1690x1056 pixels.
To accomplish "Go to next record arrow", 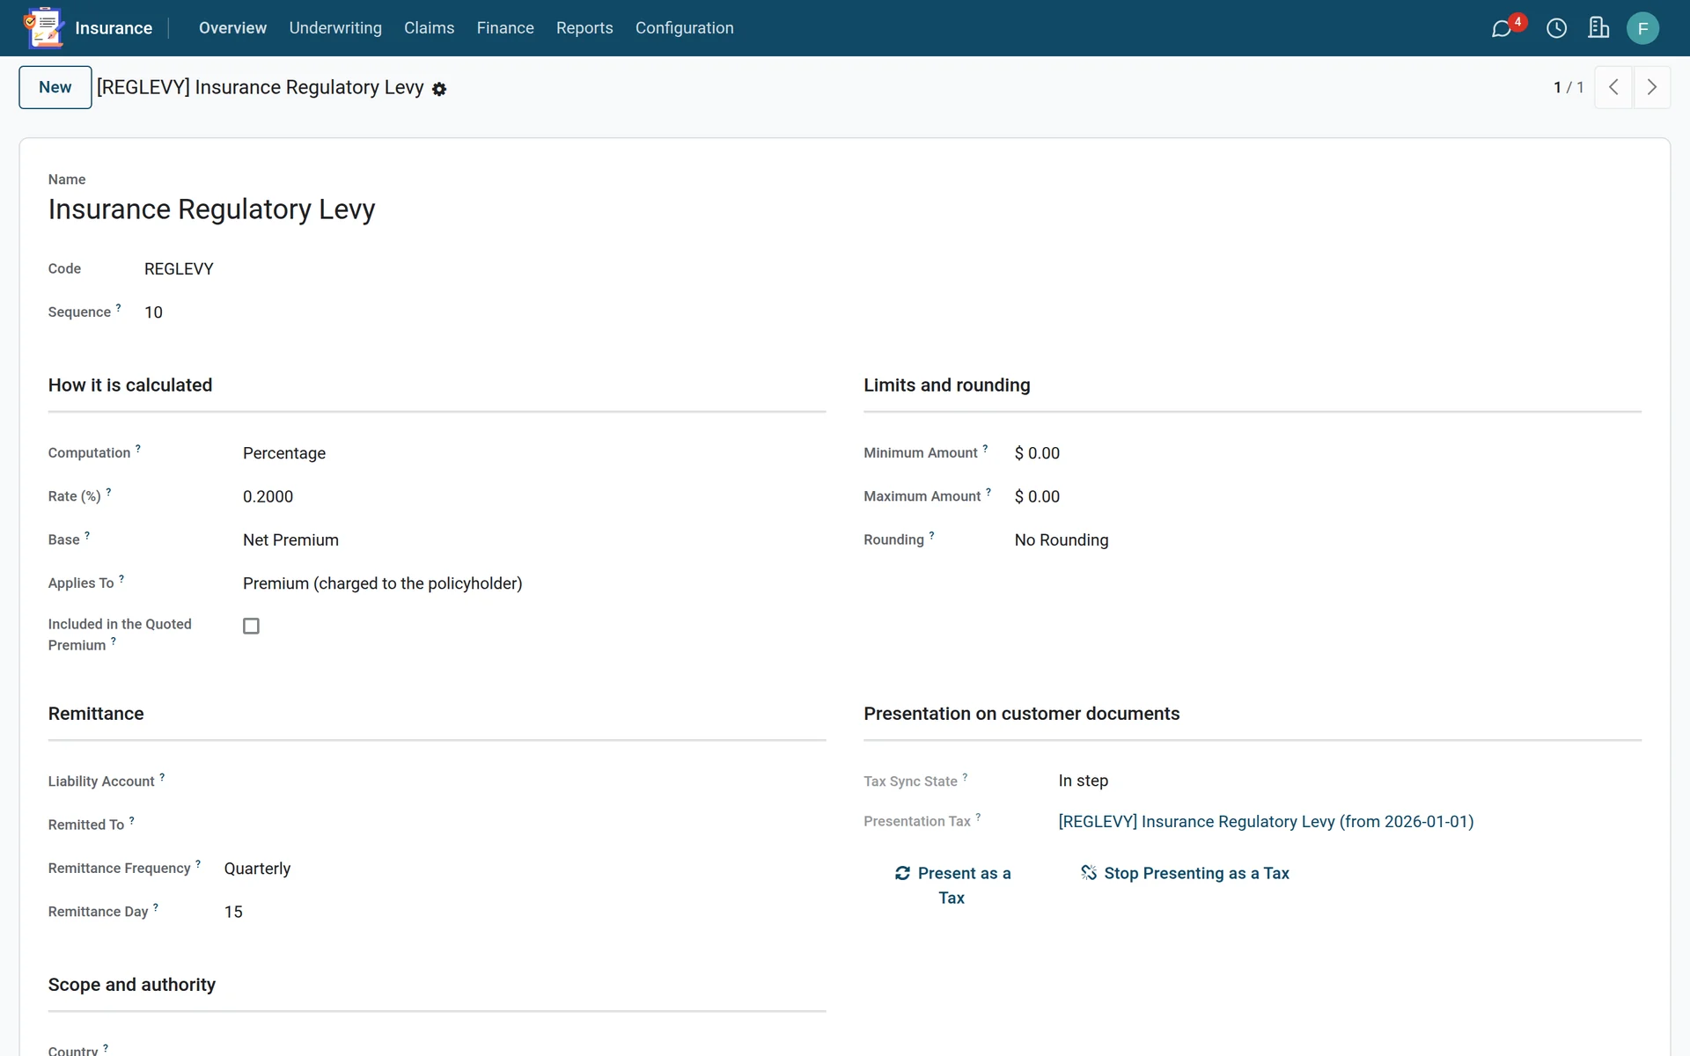I will click(1652, 87).
